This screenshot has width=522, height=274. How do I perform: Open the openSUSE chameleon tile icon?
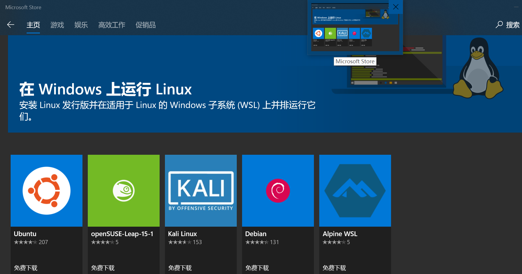point(124,191)
